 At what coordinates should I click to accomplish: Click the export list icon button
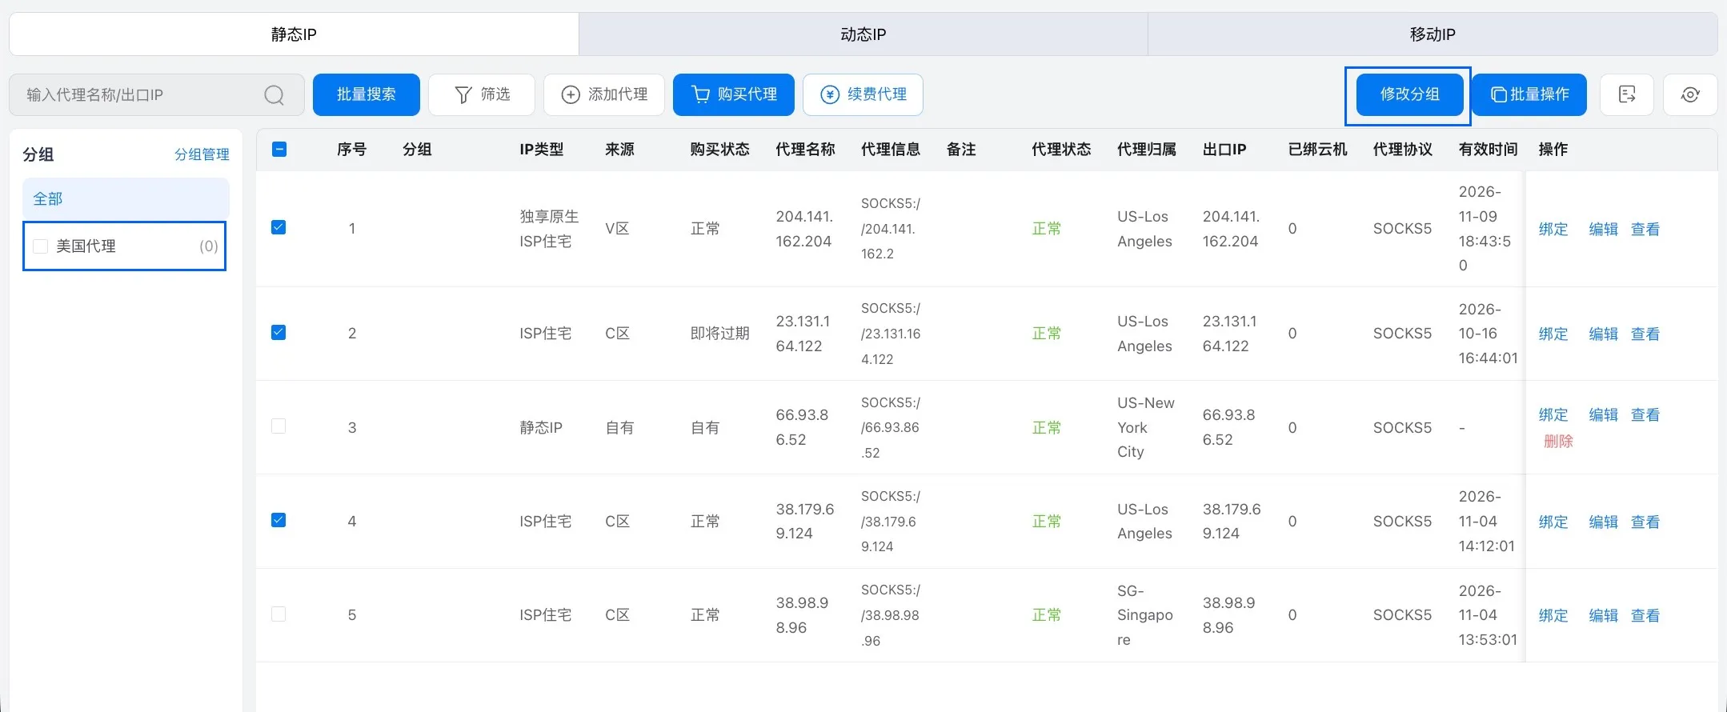[1626, 94]
